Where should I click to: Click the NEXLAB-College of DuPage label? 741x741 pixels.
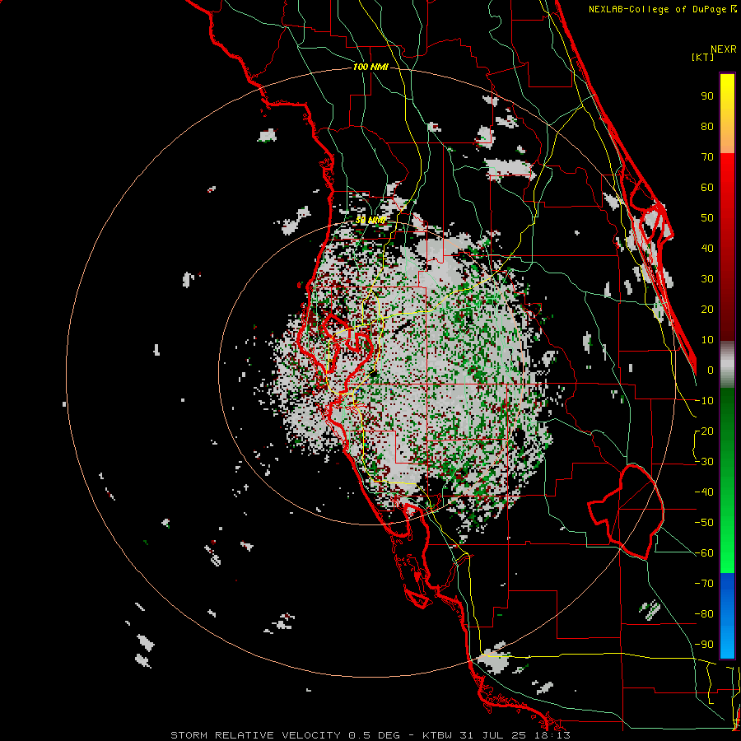657,9
